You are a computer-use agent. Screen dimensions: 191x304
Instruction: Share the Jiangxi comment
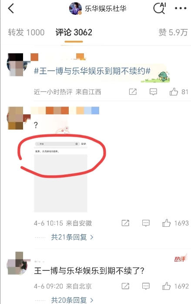click(133, 92)
